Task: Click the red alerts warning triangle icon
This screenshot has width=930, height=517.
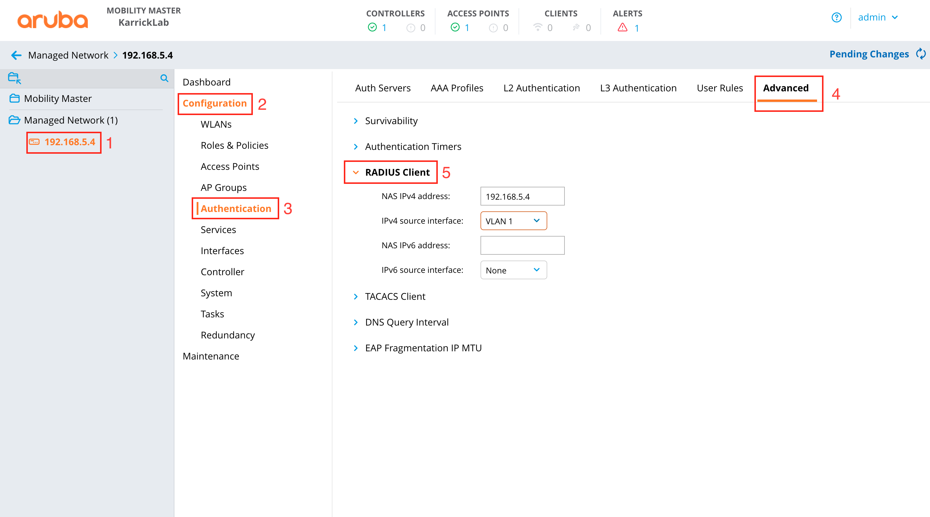Action: pos(622,28)
